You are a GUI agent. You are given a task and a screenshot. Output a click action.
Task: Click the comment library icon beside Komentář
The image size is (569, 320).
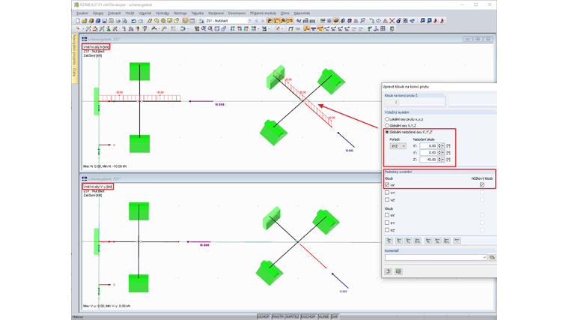[492, 257]
